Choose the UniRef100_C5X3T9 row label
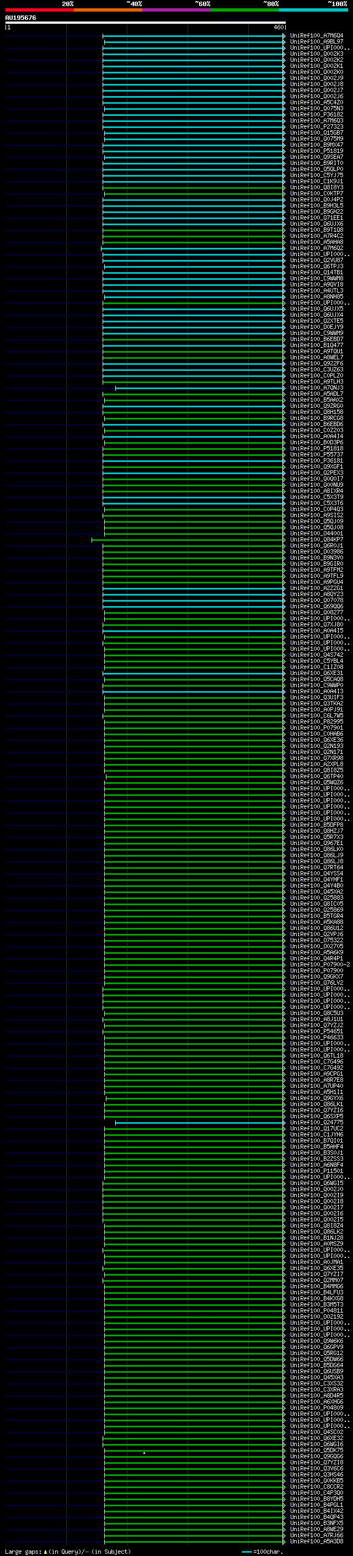The height and width of the screenshot is (1556, 353). [x=316, y=497]
